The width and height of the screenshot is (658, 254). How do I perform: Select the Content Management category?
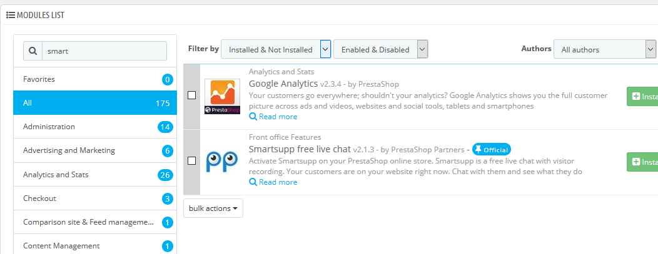95,246
